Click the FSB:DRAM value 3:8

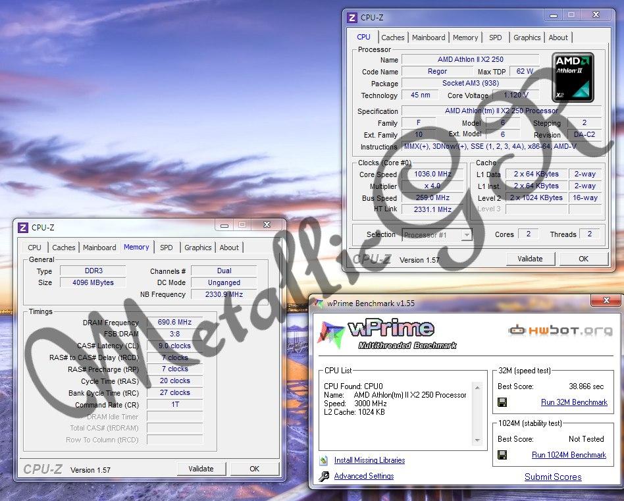tap(174, 334)
